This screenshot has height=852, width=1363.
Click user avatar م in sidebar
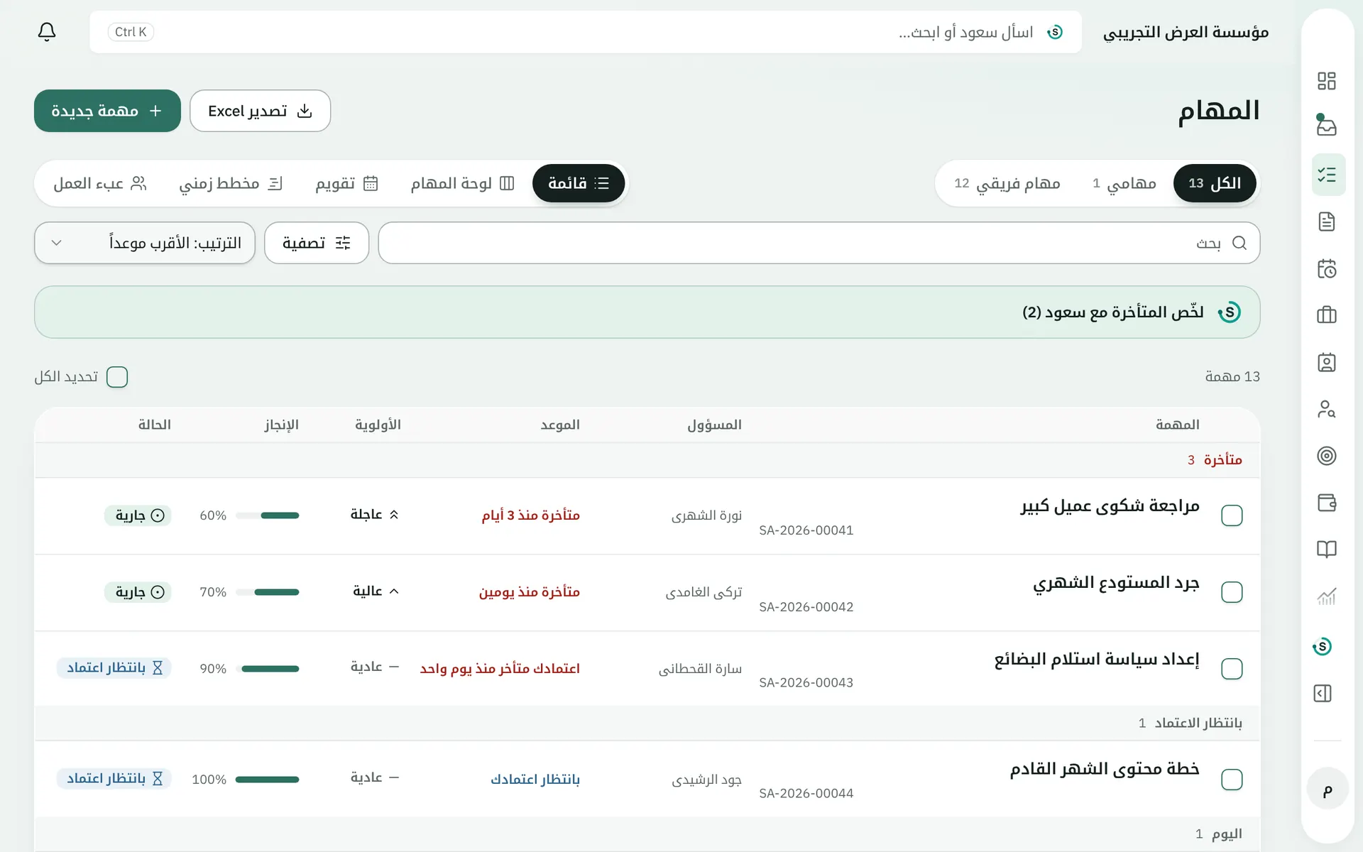coord(1328,788)
